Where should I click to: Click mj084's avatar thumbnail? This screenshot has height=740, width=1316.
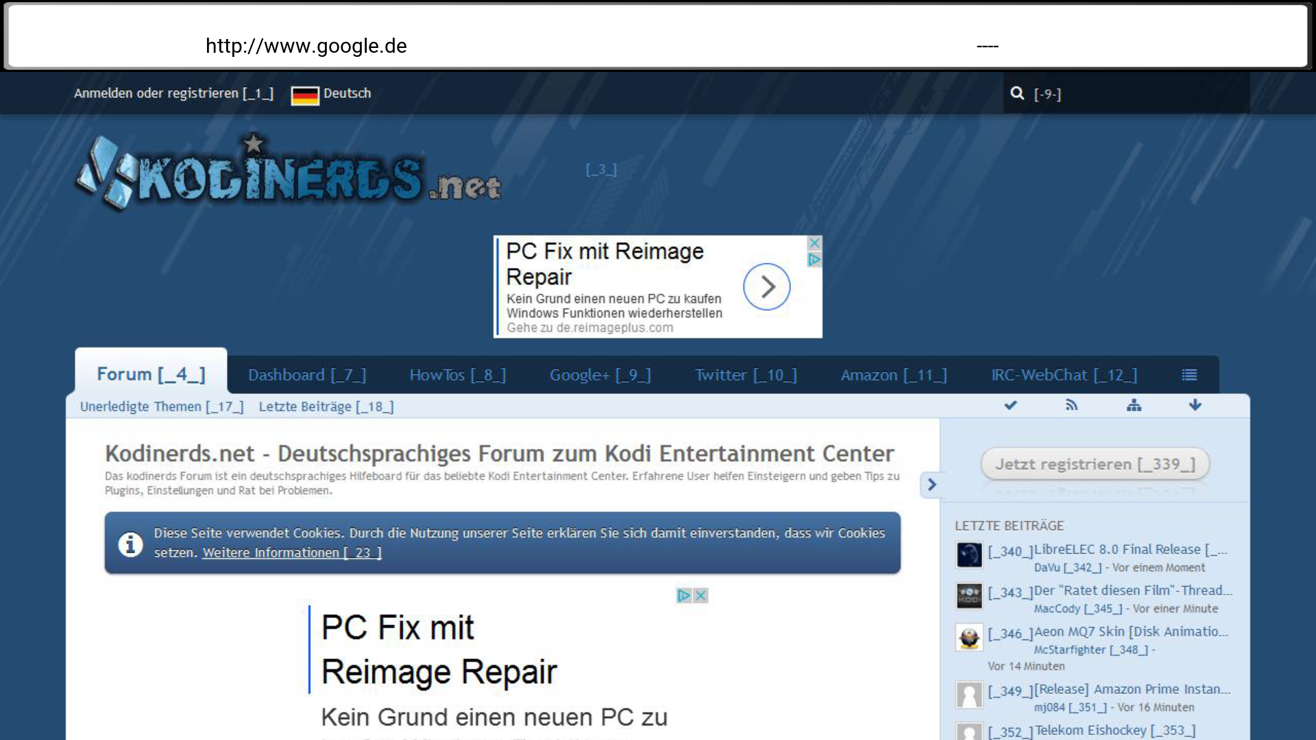pos(969,695)
